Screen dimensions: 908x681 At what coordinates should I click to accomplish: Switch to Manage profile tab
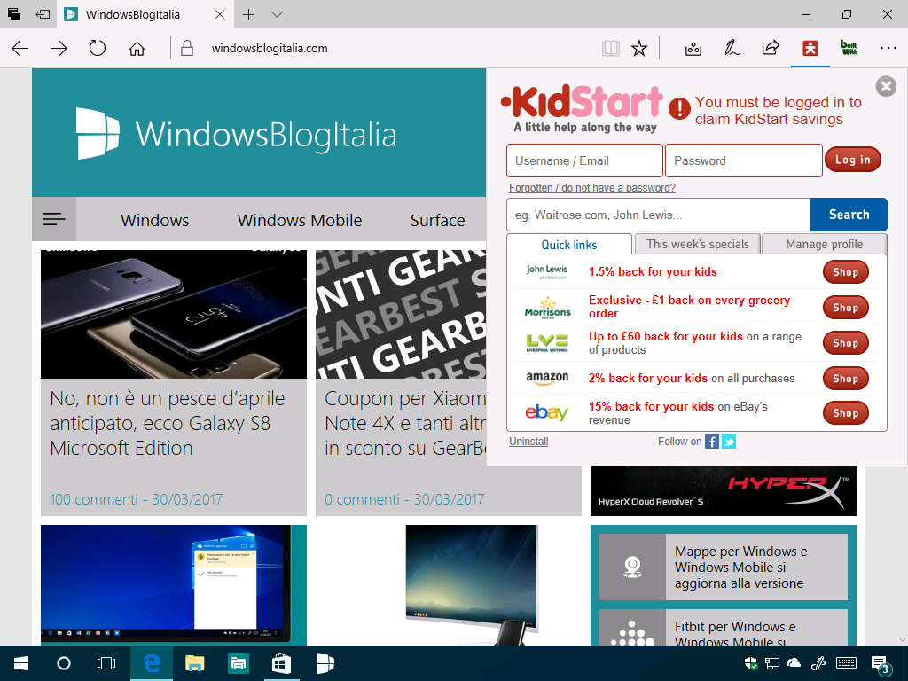(824, 244)
